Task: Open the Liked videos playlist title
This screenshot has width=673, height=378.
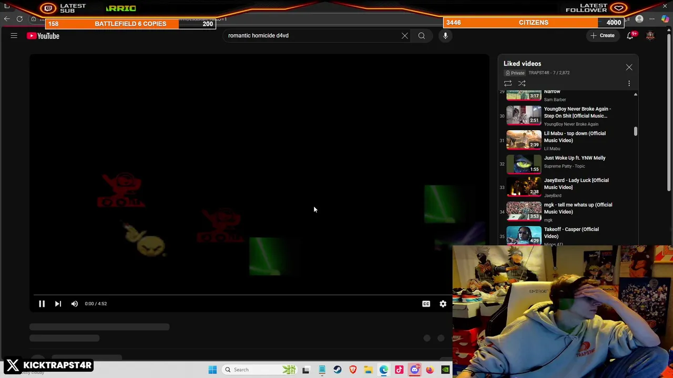Action: click(522, 64)
